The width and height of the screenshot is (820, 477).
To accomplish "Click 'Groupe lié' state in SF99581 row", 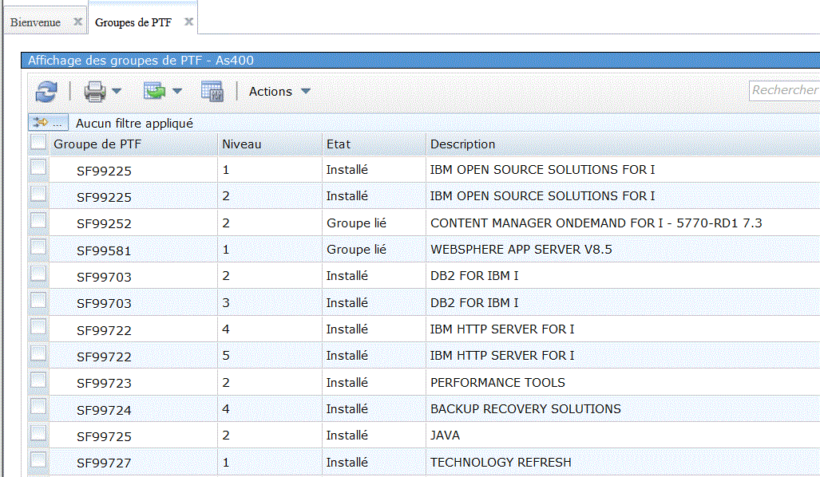I will tap(356, 249).
